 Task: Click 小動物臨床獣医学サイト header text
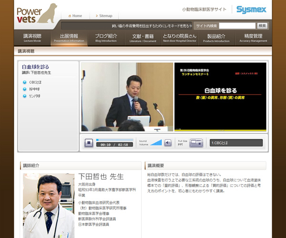[x=204, y=10]
